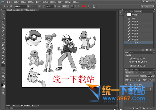
Task: Open the layer fill slider arrow
Action: 154,80
